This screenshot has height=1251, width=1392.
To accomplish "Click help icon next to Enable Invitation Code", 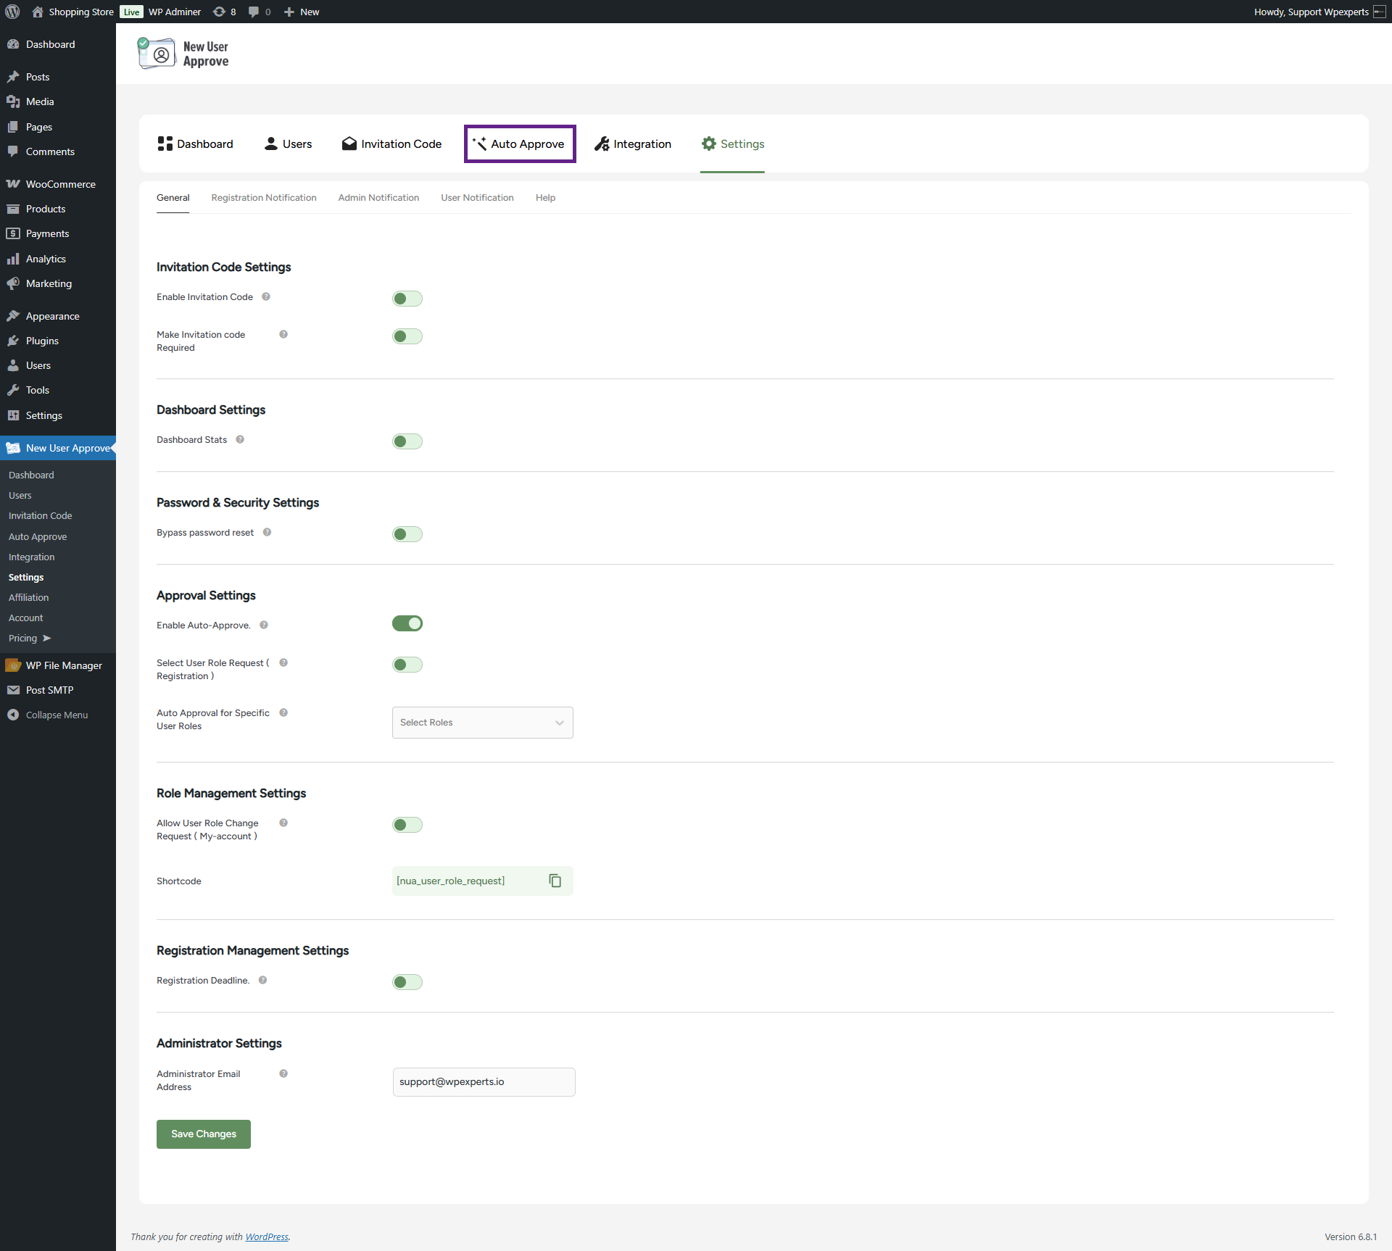I will point(266,296).
